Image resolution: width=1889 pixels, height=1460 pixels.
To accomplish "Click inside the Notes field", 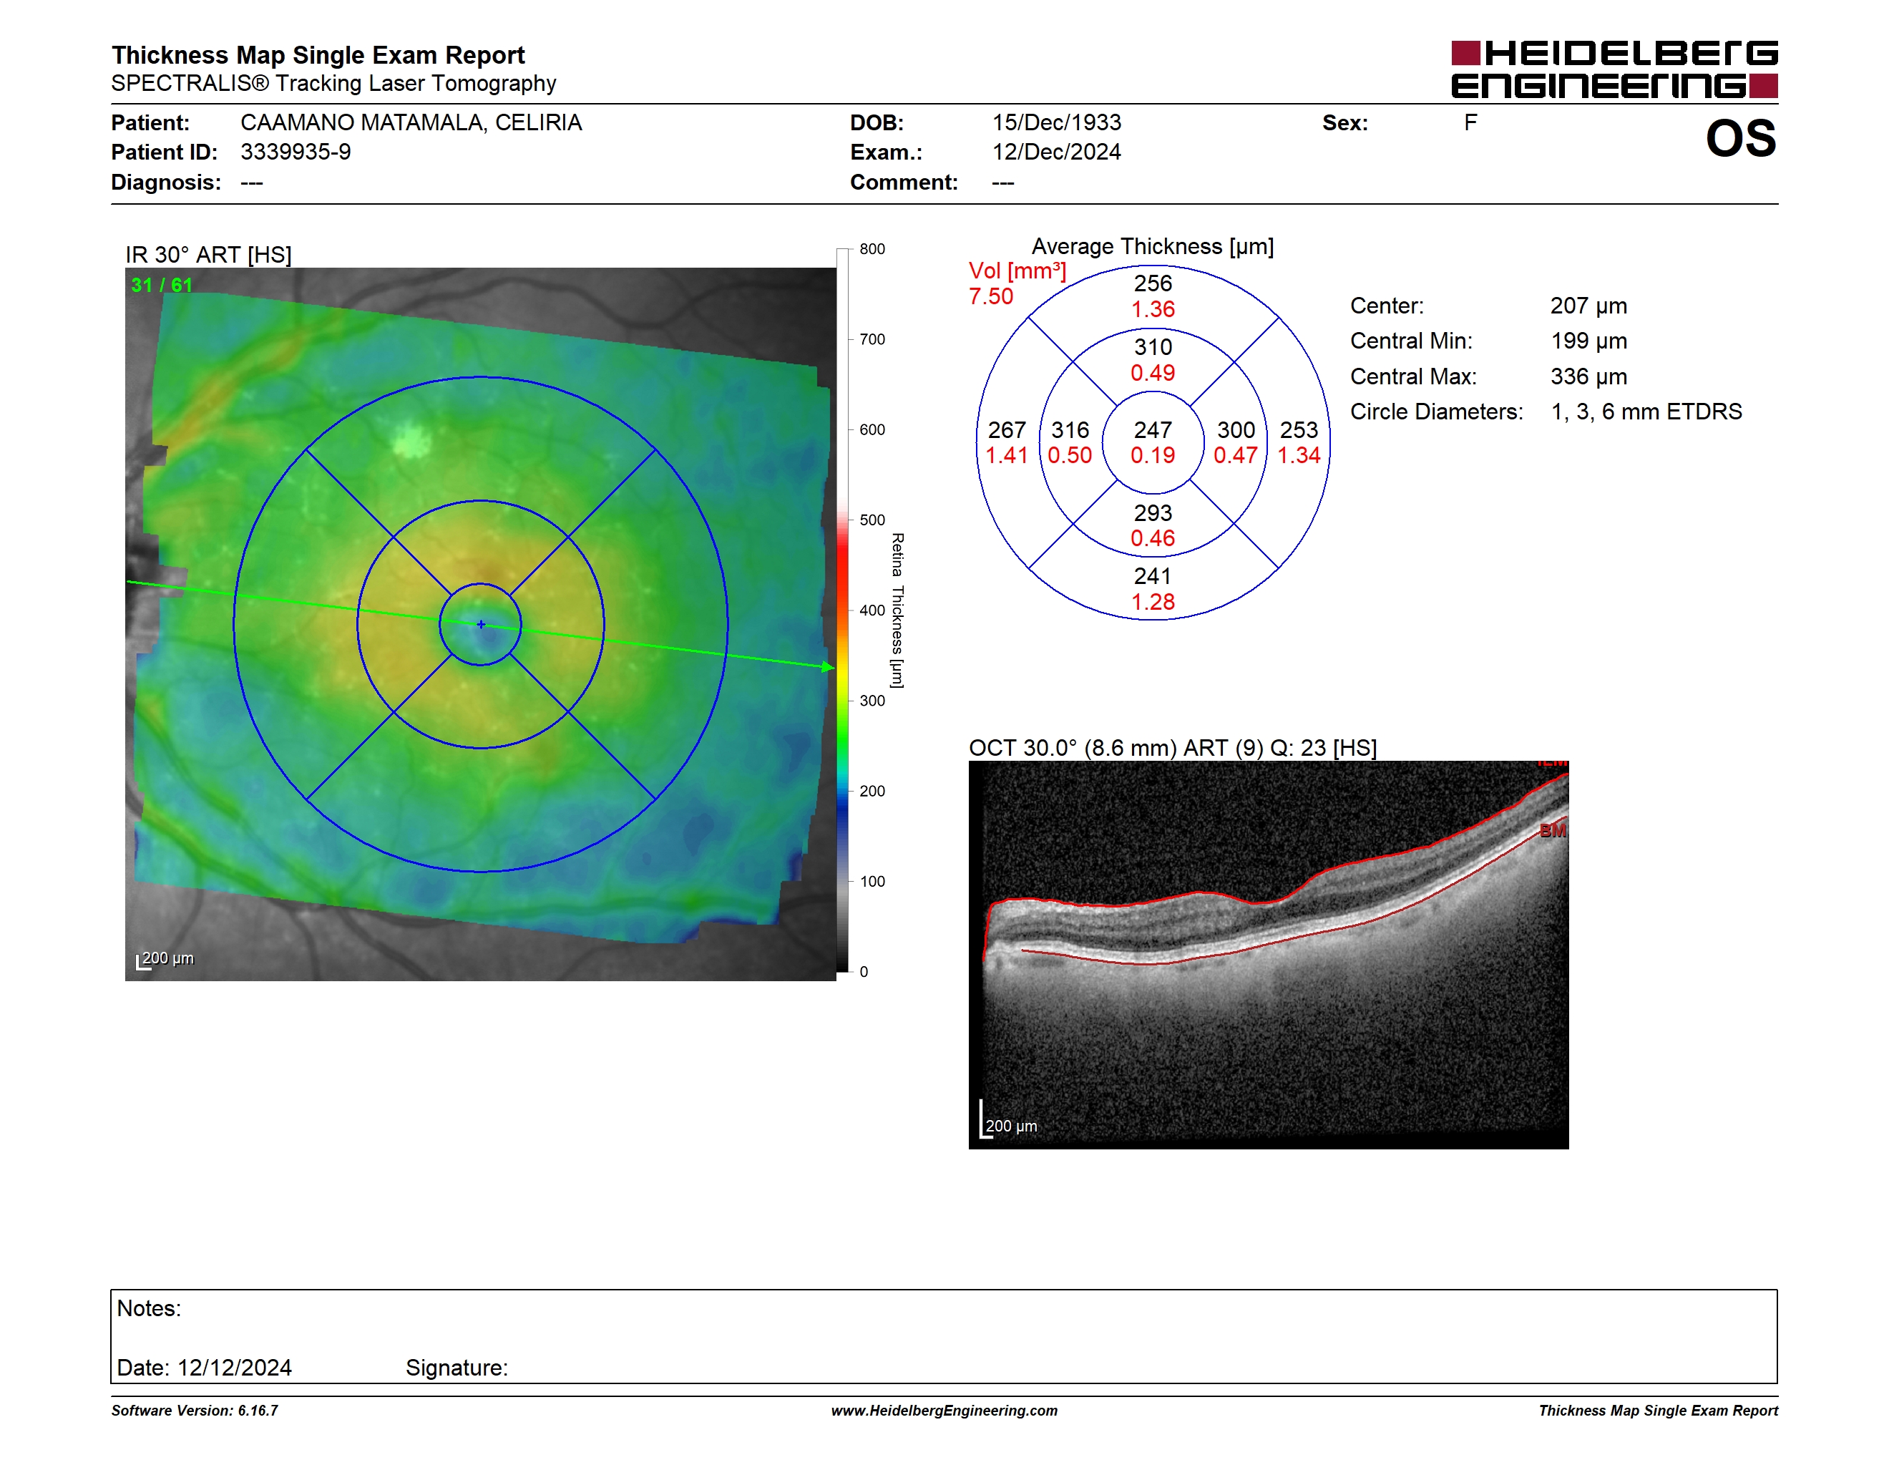I will (x=944, y=1336).
